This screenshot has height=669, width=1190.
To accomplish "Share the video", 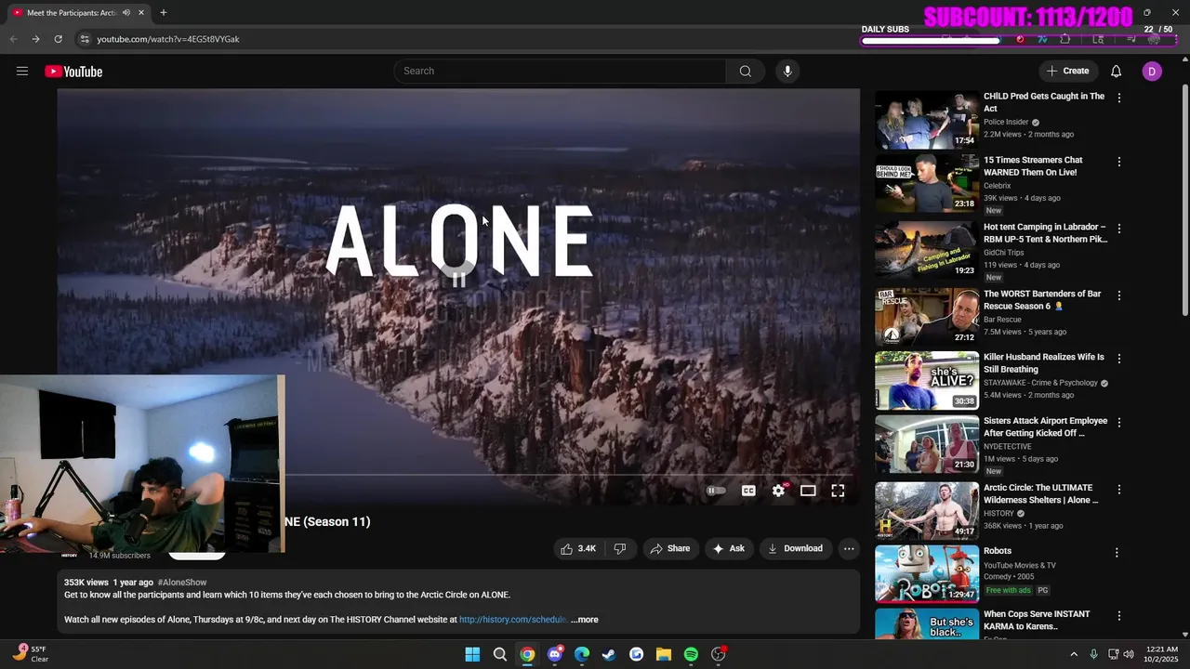I will (x=670, y=549).
